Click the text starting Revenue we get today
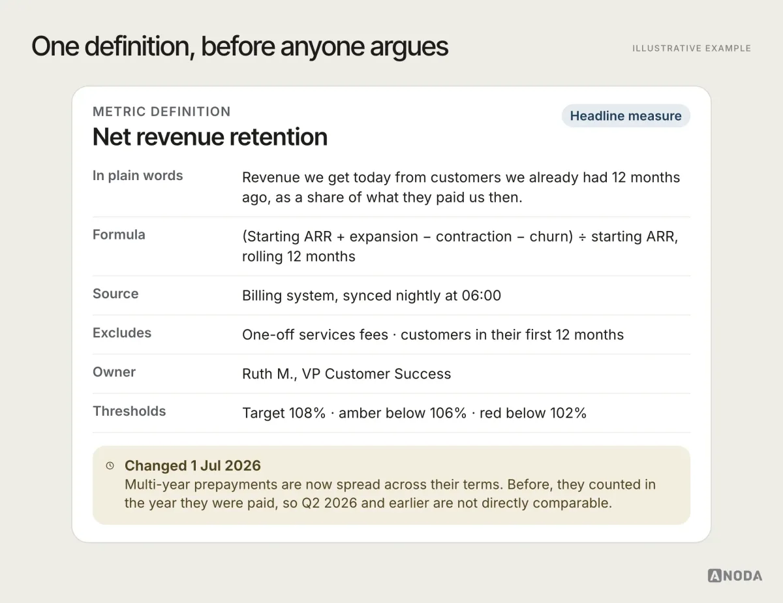This screenshot has height=603, width=783. click(x=461, y=187)
